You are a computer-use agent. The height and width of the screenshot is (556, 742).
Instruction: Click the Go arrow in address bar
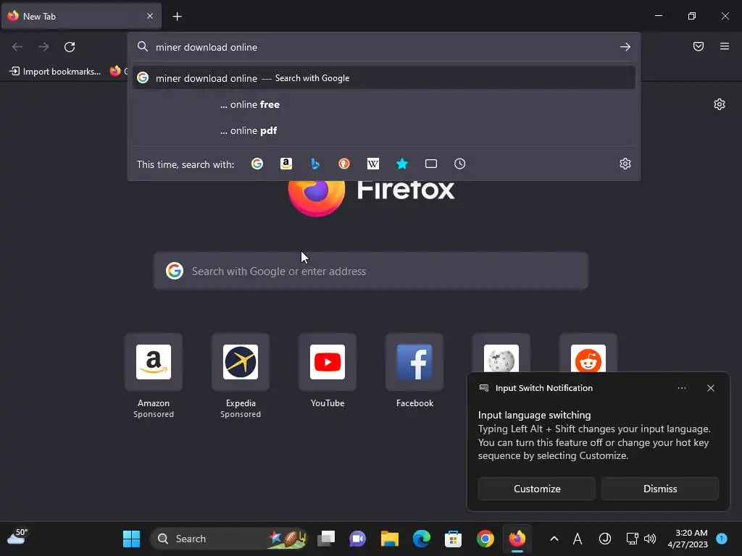pyautogui.click(x=625, y=47)
